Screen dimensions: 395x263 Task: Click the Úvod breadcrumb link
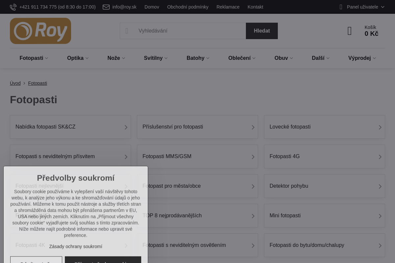click(15, 83)
